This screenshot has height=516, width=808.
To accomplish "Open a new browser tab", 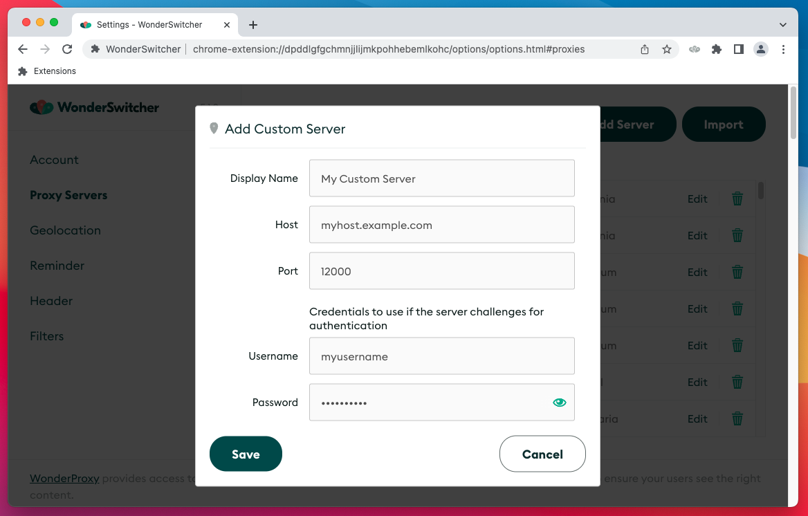I will point(253,25).
